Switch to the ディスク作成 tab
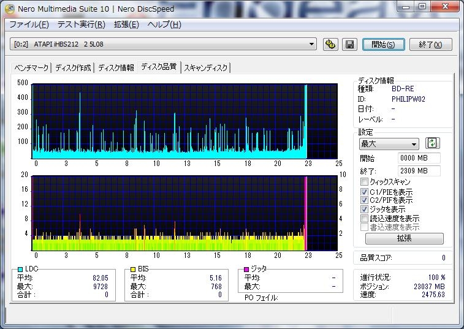464x329 pixels. pyautogui.click(x=73, y=68)
